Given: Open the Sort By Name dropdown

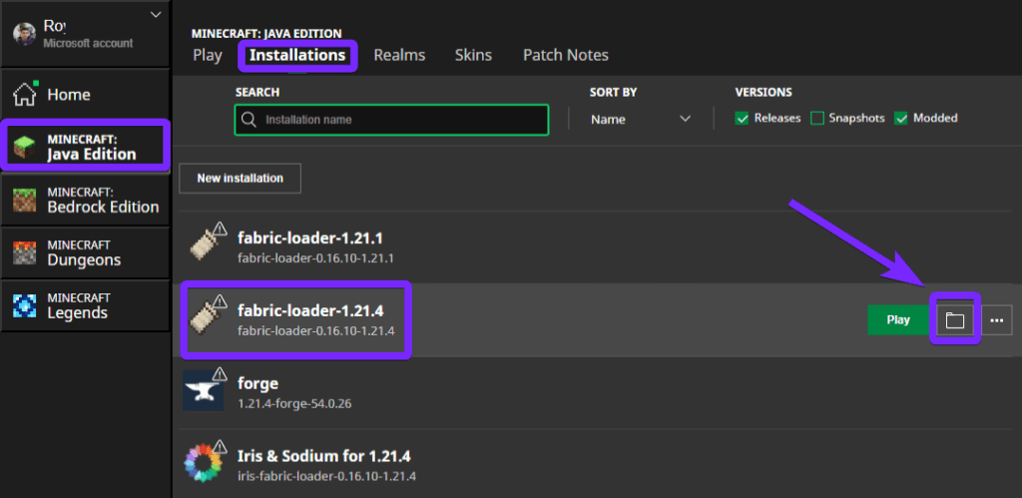Looking at the screenshot, I should pos(641,120).
